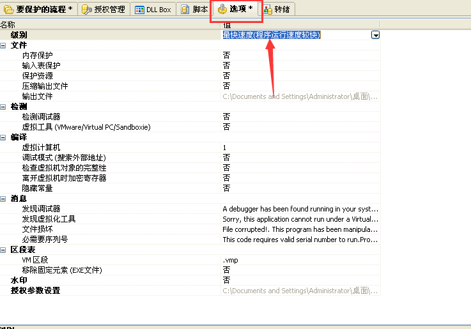
Task: Click the key icon on 授权管理 tab
Action: [87, 10]
